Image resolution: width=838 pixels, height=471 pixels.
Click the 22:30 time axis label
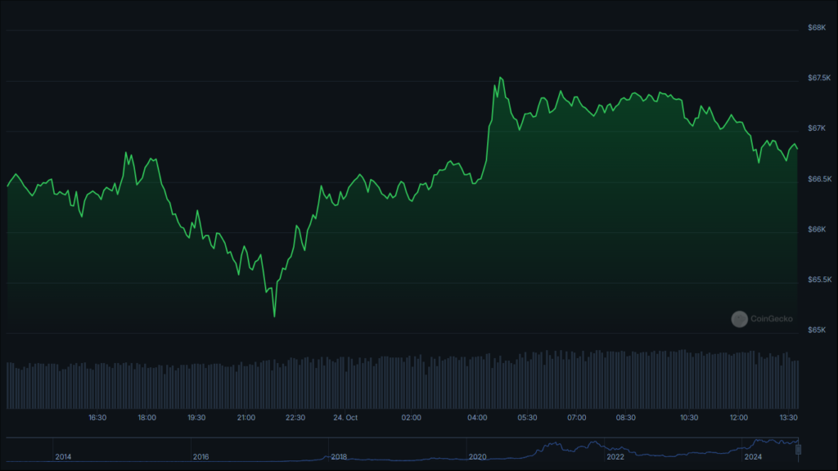pos(295,418)
